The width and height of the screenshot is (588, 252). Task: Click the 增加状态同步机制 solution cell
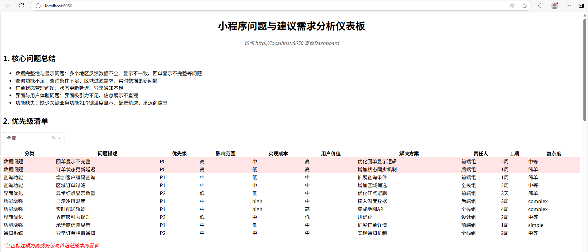click(409, 169)
